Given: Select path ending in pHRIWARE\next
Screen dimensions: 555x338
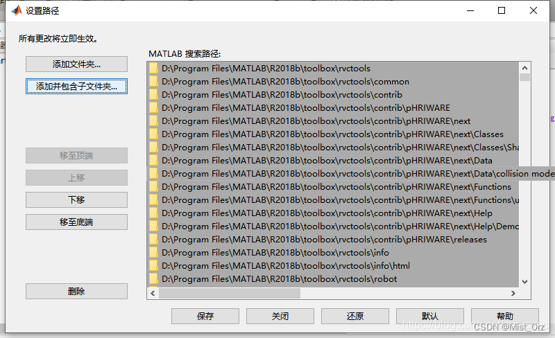Looking at the screenshot, I should pos(316,121).
